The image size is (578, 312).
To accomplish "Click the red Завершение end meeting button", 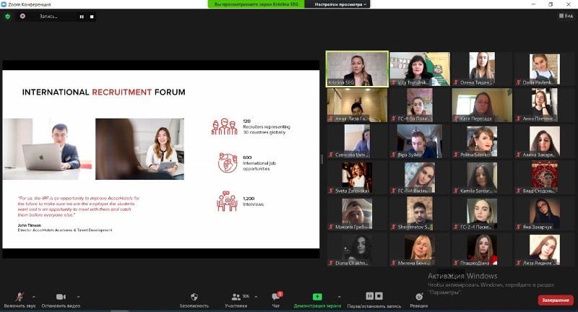I will pyautogui.click(x=556, y=300).
